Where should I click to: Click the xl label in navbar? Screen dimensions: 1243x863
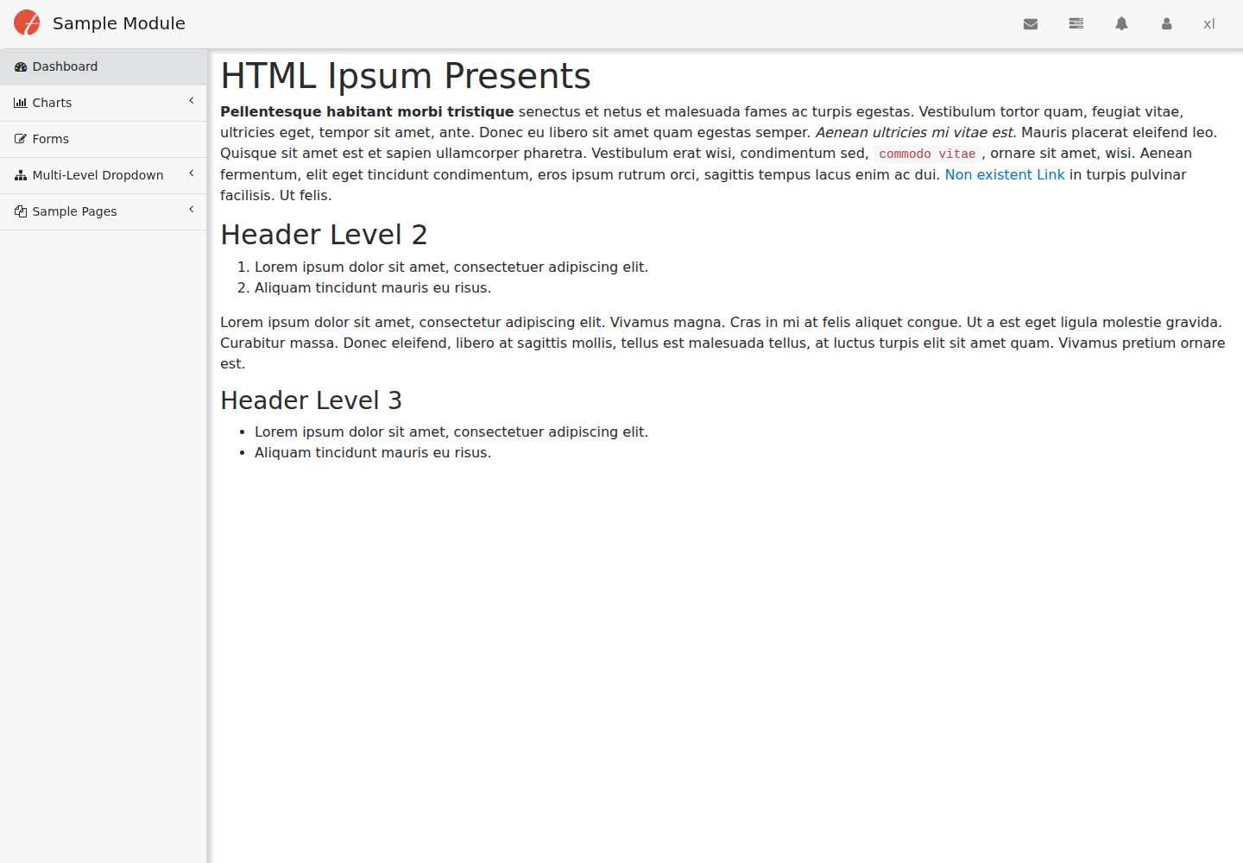coord(1209,24)
